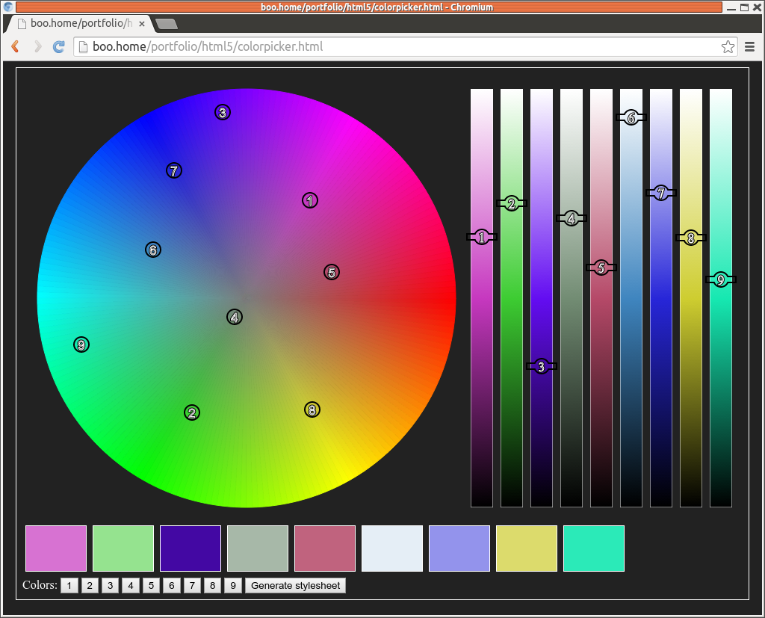This screenshot has width=765, height=618.
Task: Click slider handle 7 on the indigo bar
Action: click(x=660, y=193)
